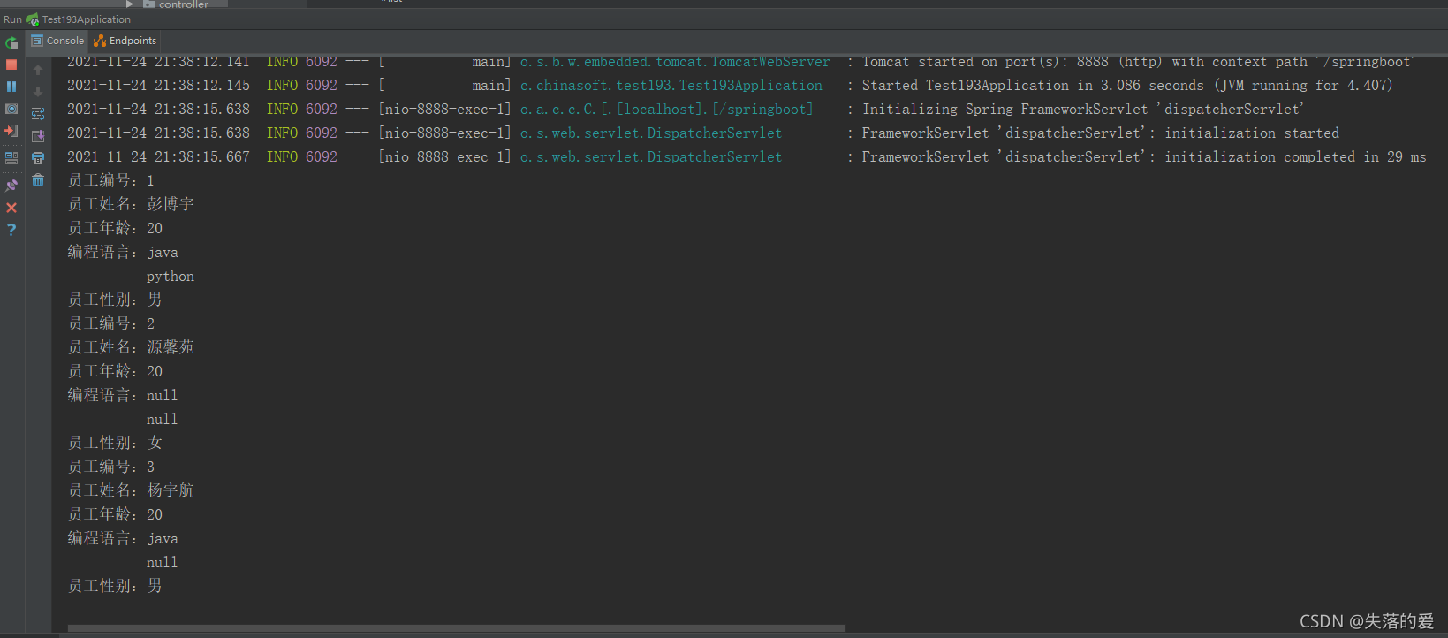
Task: Click the up arrow for the previous stack frame
Action: click(x=38, y=70)
